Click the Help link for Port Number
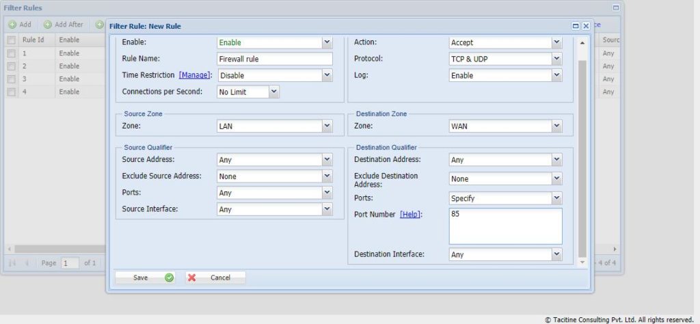 (x=410, y=215)
